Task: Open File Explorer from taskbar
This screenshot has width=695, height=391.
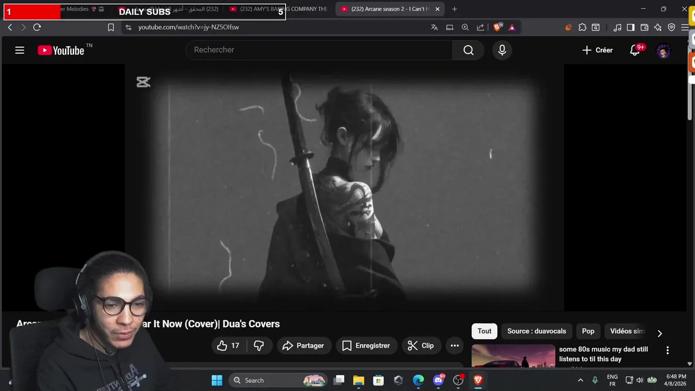Action: click(x=358, y=380)
